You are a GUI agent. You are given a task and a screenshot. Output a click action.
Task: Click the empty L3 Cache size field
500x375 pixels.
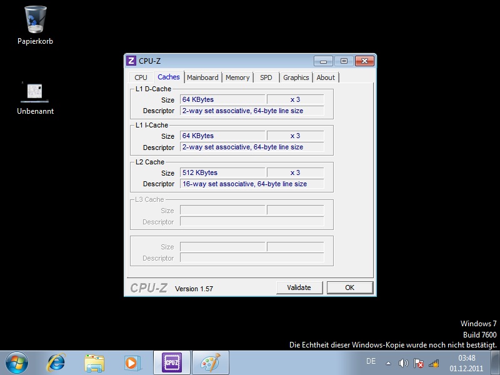point(222,210)
